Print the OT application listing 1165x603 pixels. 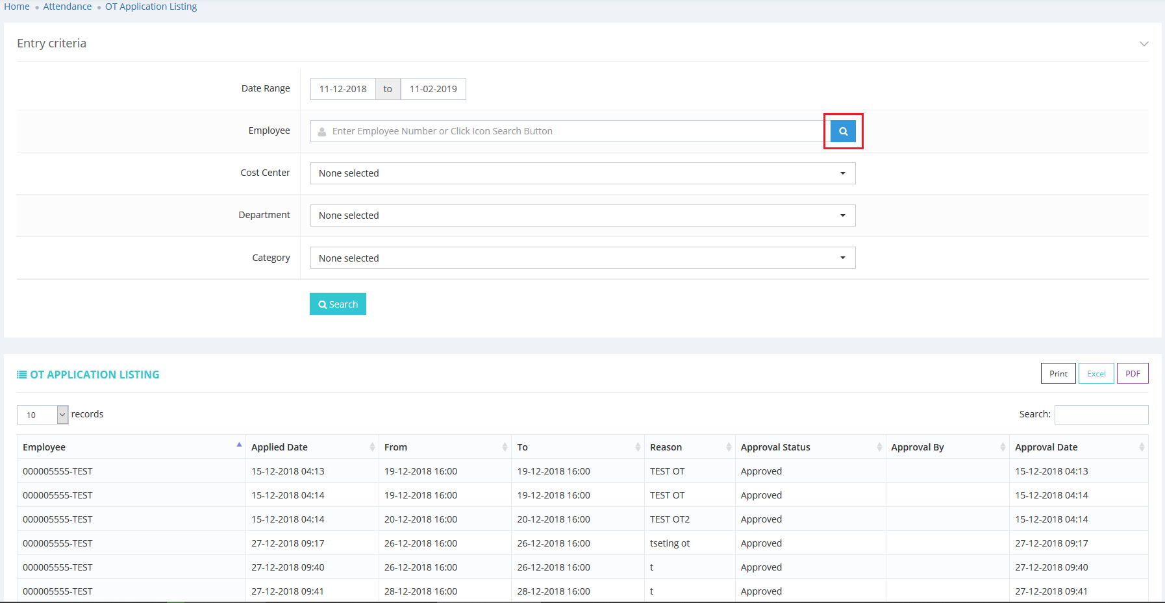[1058, 374]
